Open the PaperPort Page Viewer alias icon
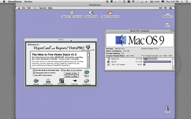 (x=72, y=13)
